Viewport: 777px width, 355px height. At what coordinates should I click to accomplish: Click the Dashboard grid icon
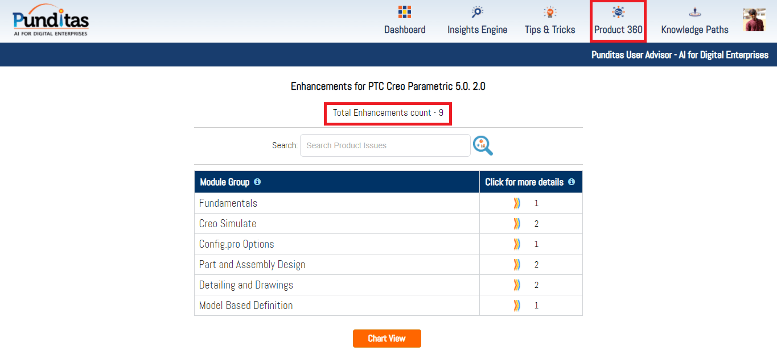click(405, 12)
